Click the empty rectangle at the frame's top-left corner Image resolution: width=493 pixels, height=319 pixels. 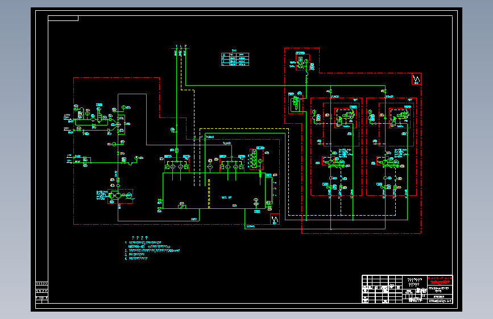63,18
